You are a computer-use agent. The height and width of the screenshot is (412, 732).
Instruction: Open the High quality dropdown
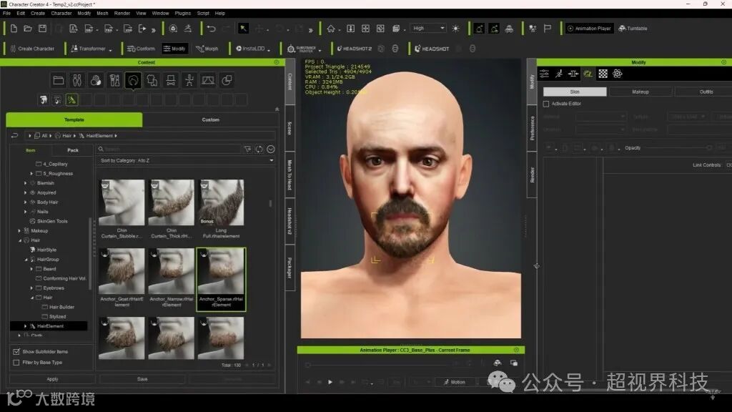(429, 29)
